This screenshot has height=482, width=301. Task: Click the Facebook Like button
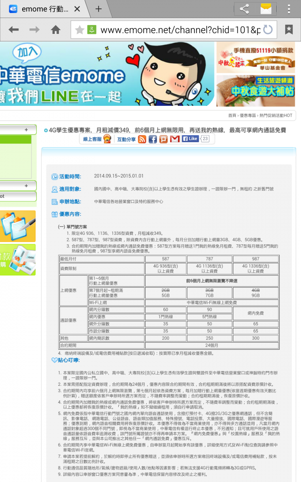[191, 138]
